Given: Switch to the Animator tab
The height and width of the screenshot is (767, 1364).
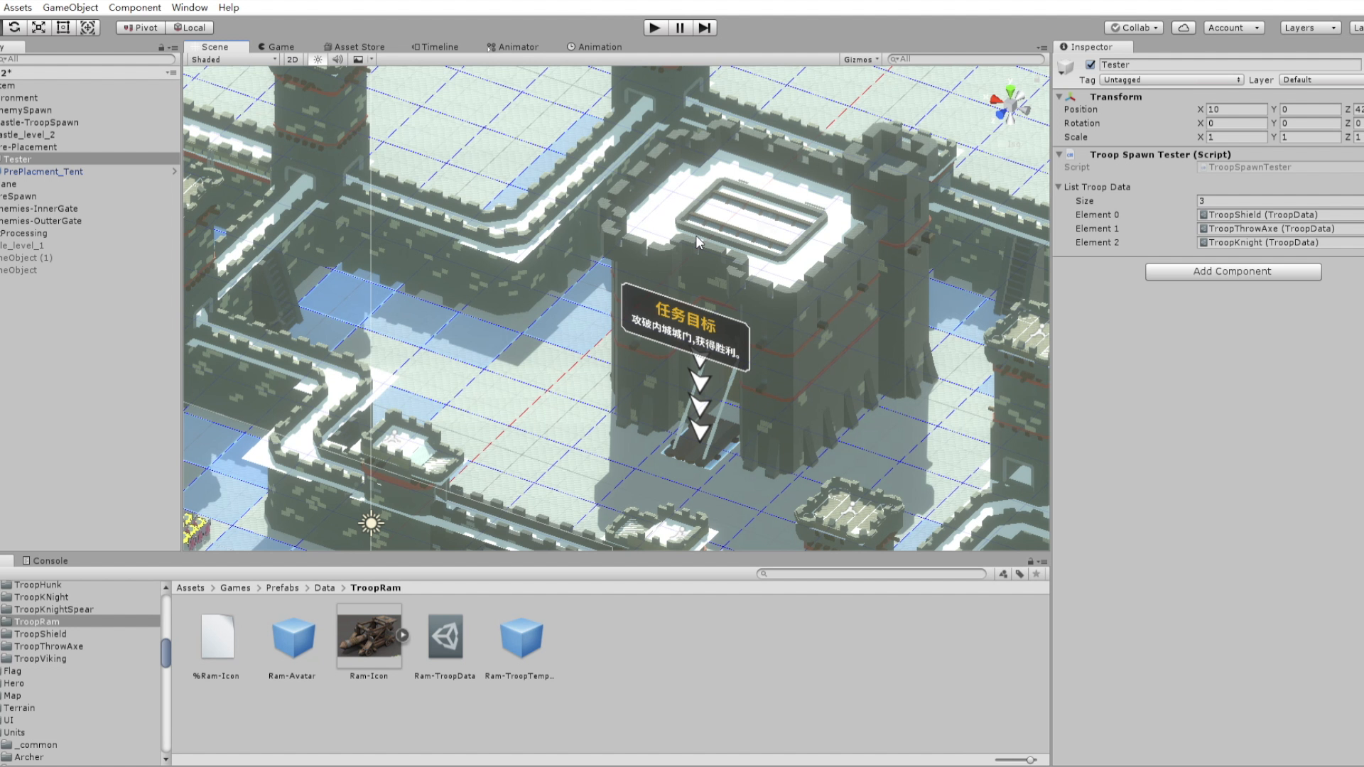Looking at the screenshot, I should tap(513, 47).
